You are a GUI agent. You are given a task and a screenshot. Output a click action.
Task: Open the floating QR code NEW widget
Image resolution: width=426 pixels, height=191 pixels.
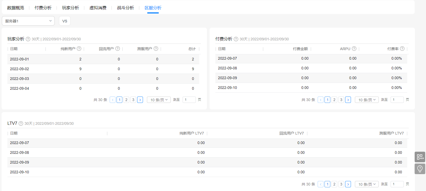pyautogui.click(x=420, y=157)
